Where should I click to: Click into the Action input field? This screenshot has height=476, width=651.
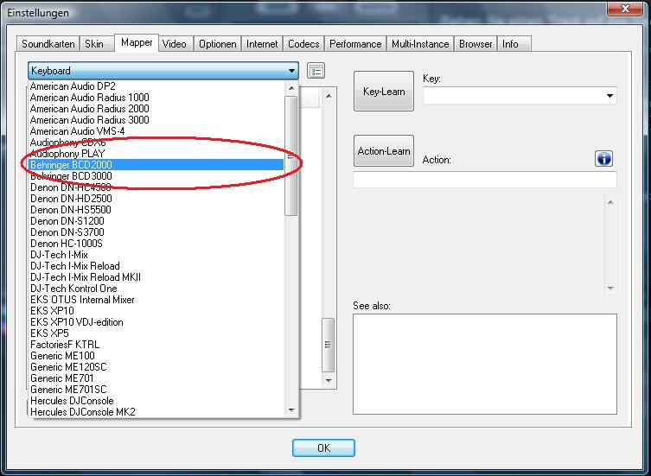(x=484, y=180)
